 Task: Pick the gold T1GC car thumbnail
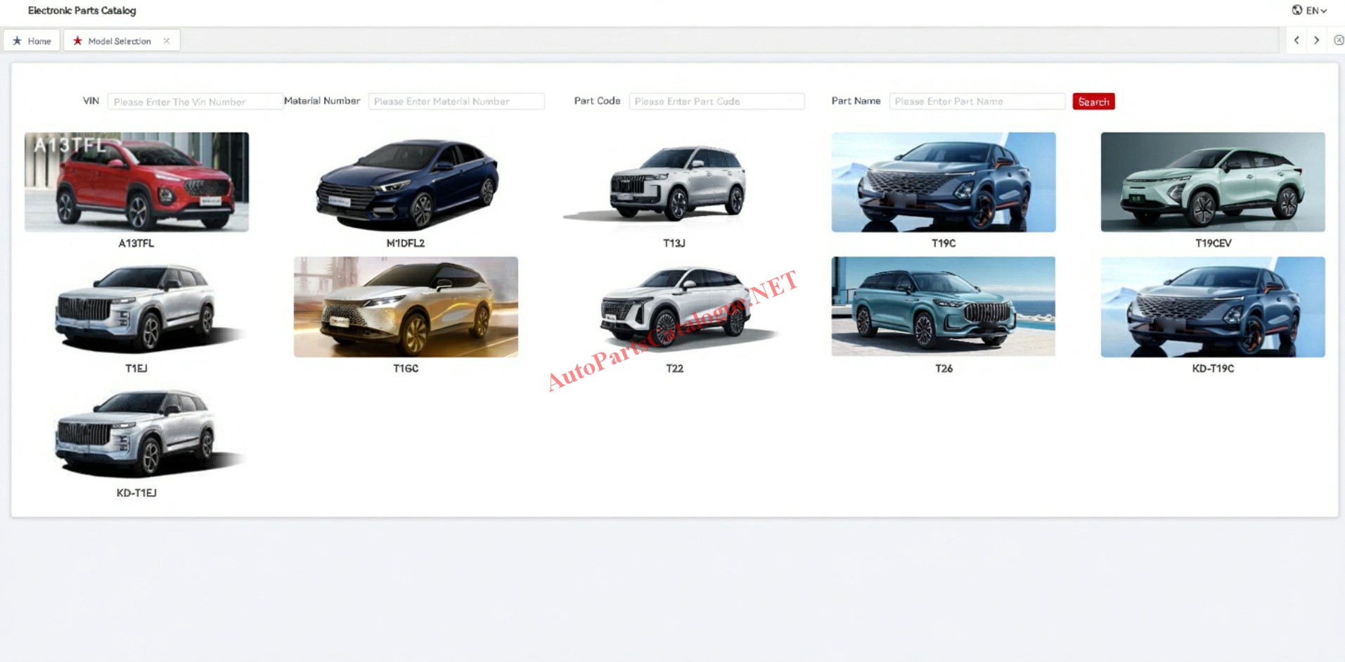pyautogui.click(x=406, y=307)
